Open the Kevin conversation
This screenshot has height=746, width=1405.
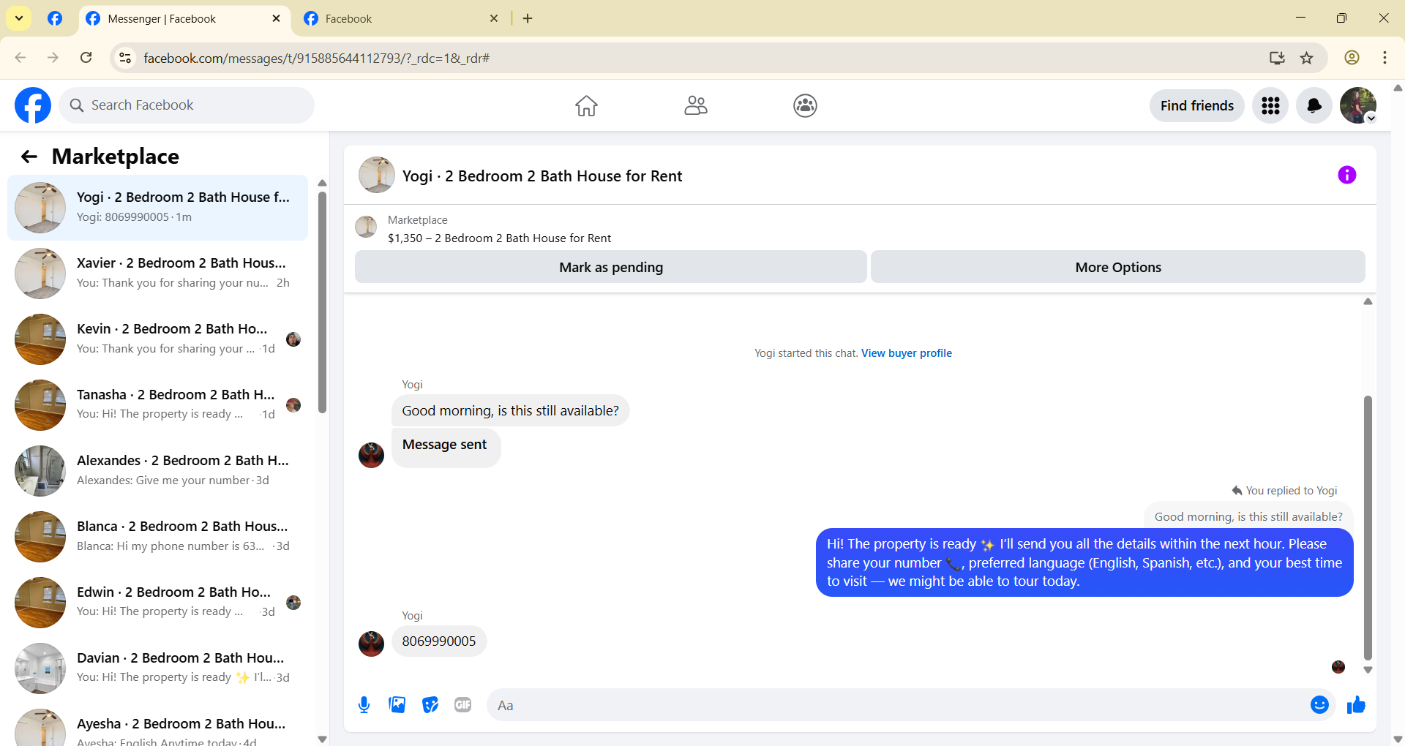coord(157,339)
